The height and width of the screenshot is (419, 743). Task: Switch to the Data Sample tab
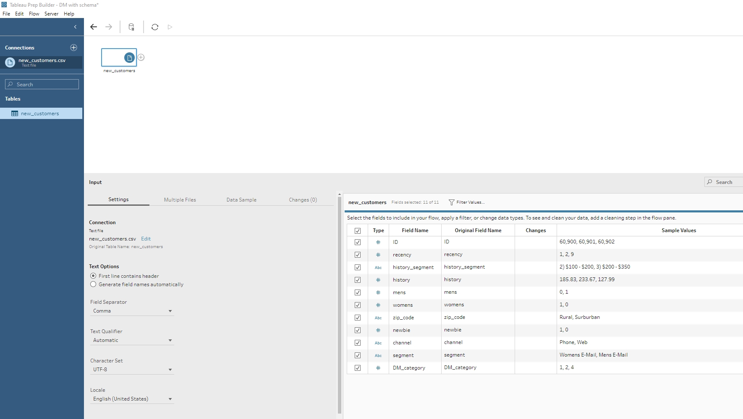point(241,200)
